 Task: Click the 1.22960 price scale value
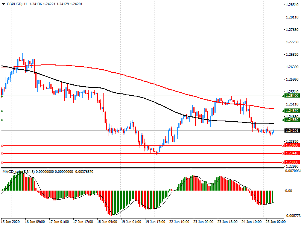pyautogui.click(x=292, y=166)
